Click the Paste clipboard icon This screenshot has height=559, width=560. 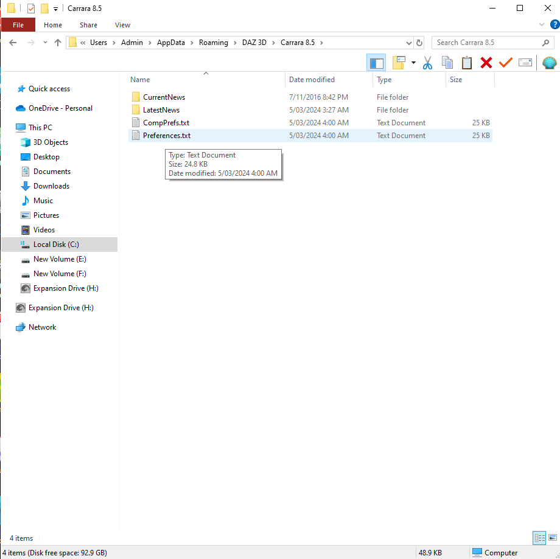click(x=466, y=63)
